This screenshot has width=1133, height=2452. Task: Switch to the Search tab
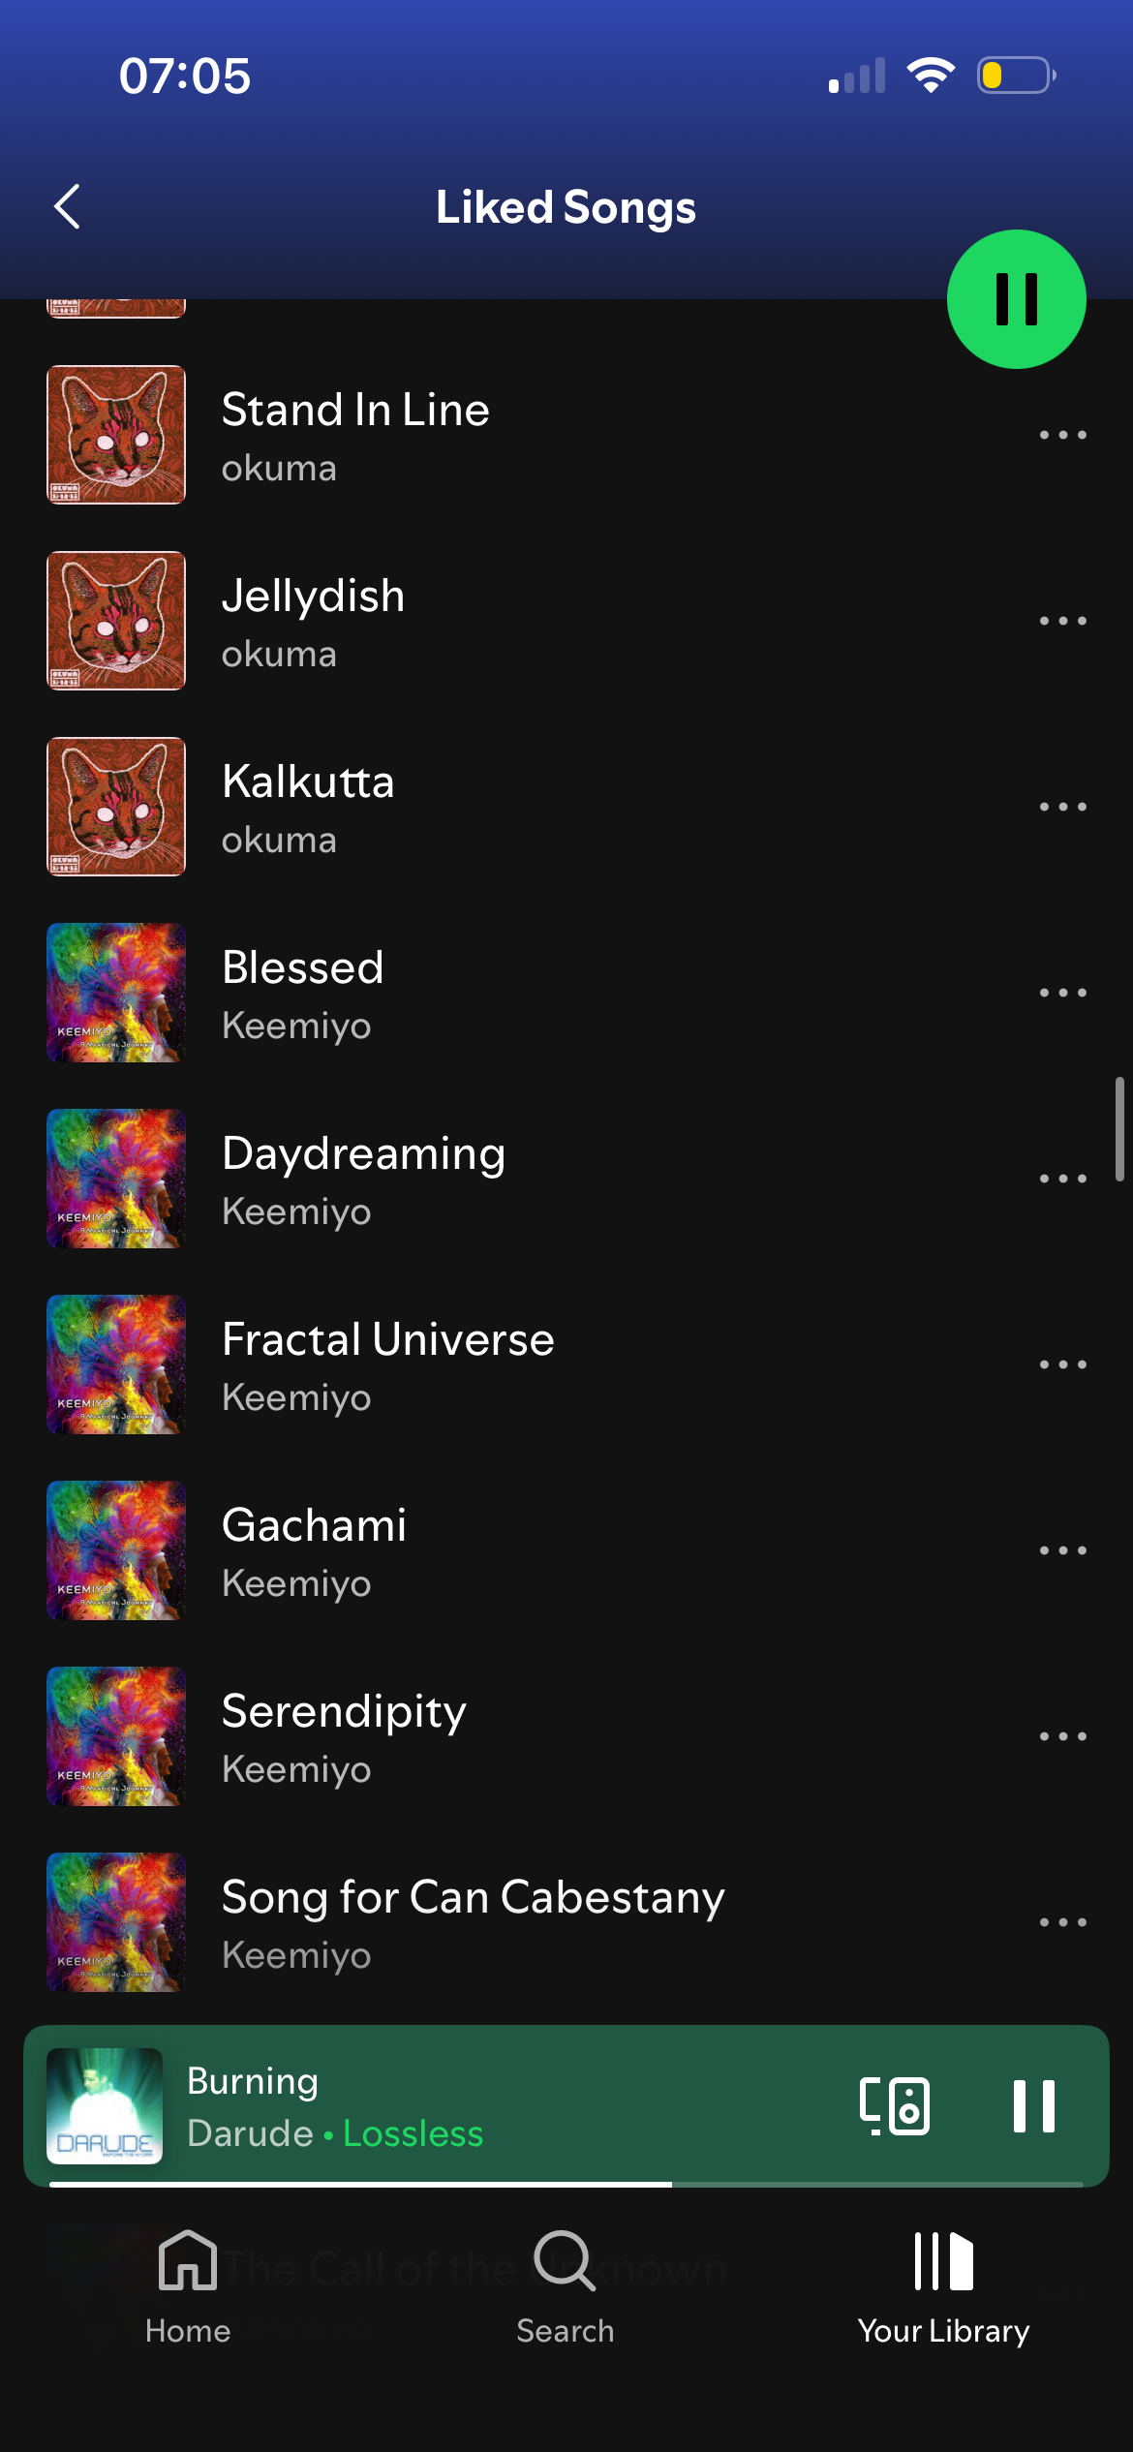(x=566, y=2288)
